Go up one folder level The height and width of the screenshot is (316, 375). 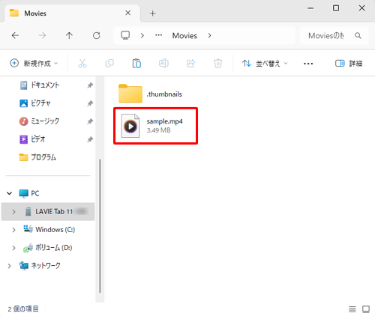coord(69,36)
